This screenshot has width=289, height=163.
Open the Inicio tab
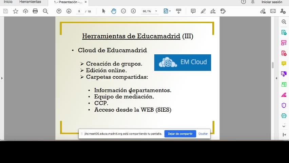8,2
